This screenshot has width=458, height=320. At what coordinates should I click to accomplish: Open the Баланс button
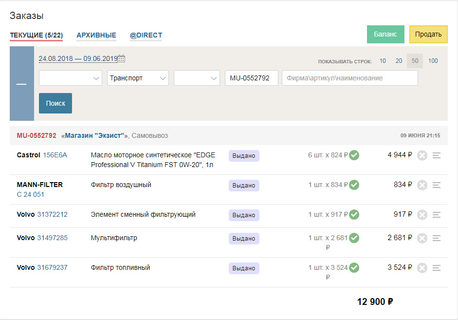pos(385,34)
